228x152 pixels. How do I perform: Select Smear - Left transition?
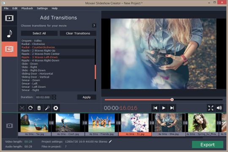pos(58,84)
